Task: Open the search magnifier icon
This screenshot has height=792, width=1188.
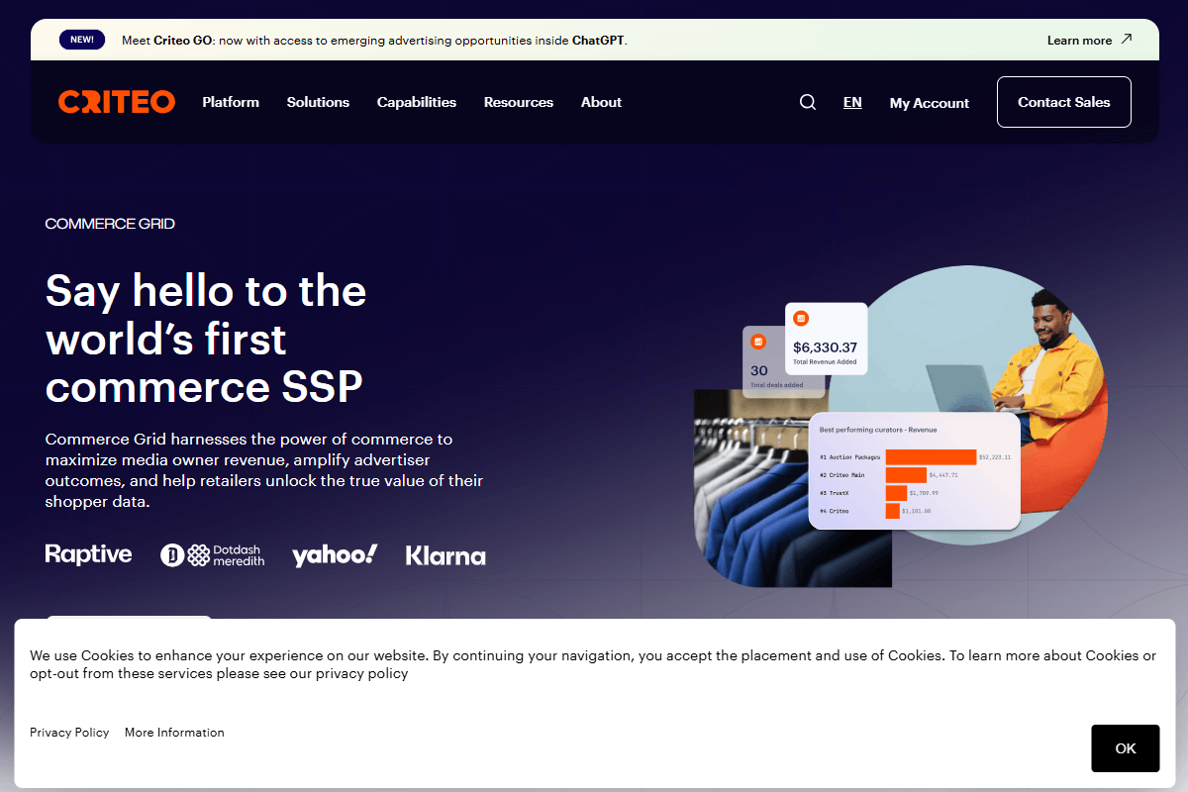Action: [x=808, y=102]
